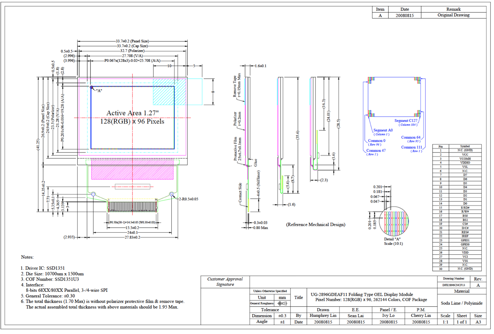
Task: Select the paper size 'A3' cell
Action: (x=478, y=322)
